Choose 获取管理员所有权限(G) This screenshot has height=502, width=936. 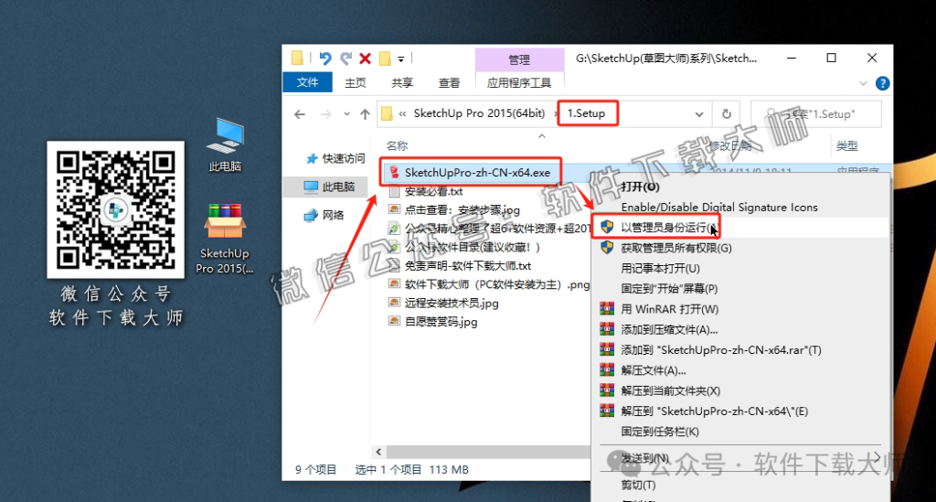(x=675, y=248)
